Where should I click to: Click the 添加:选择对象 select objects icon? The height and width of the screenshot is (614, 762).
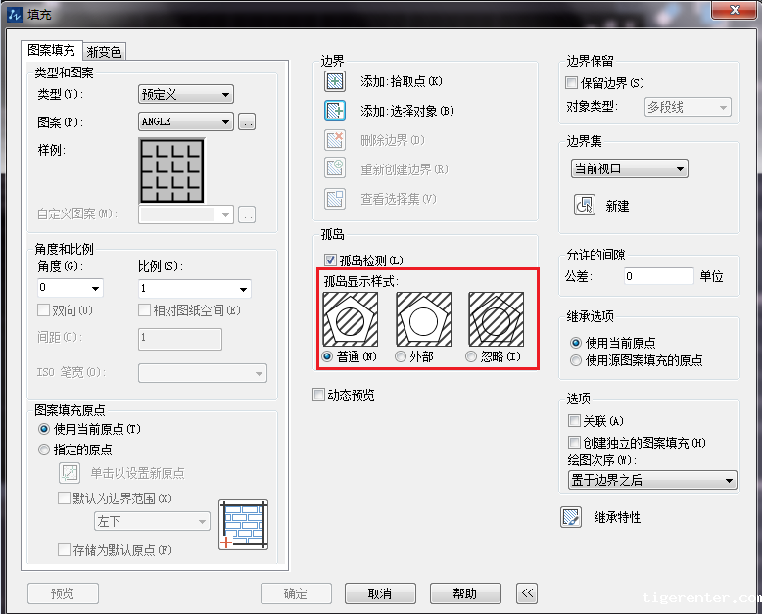click(x=335, y=111)
